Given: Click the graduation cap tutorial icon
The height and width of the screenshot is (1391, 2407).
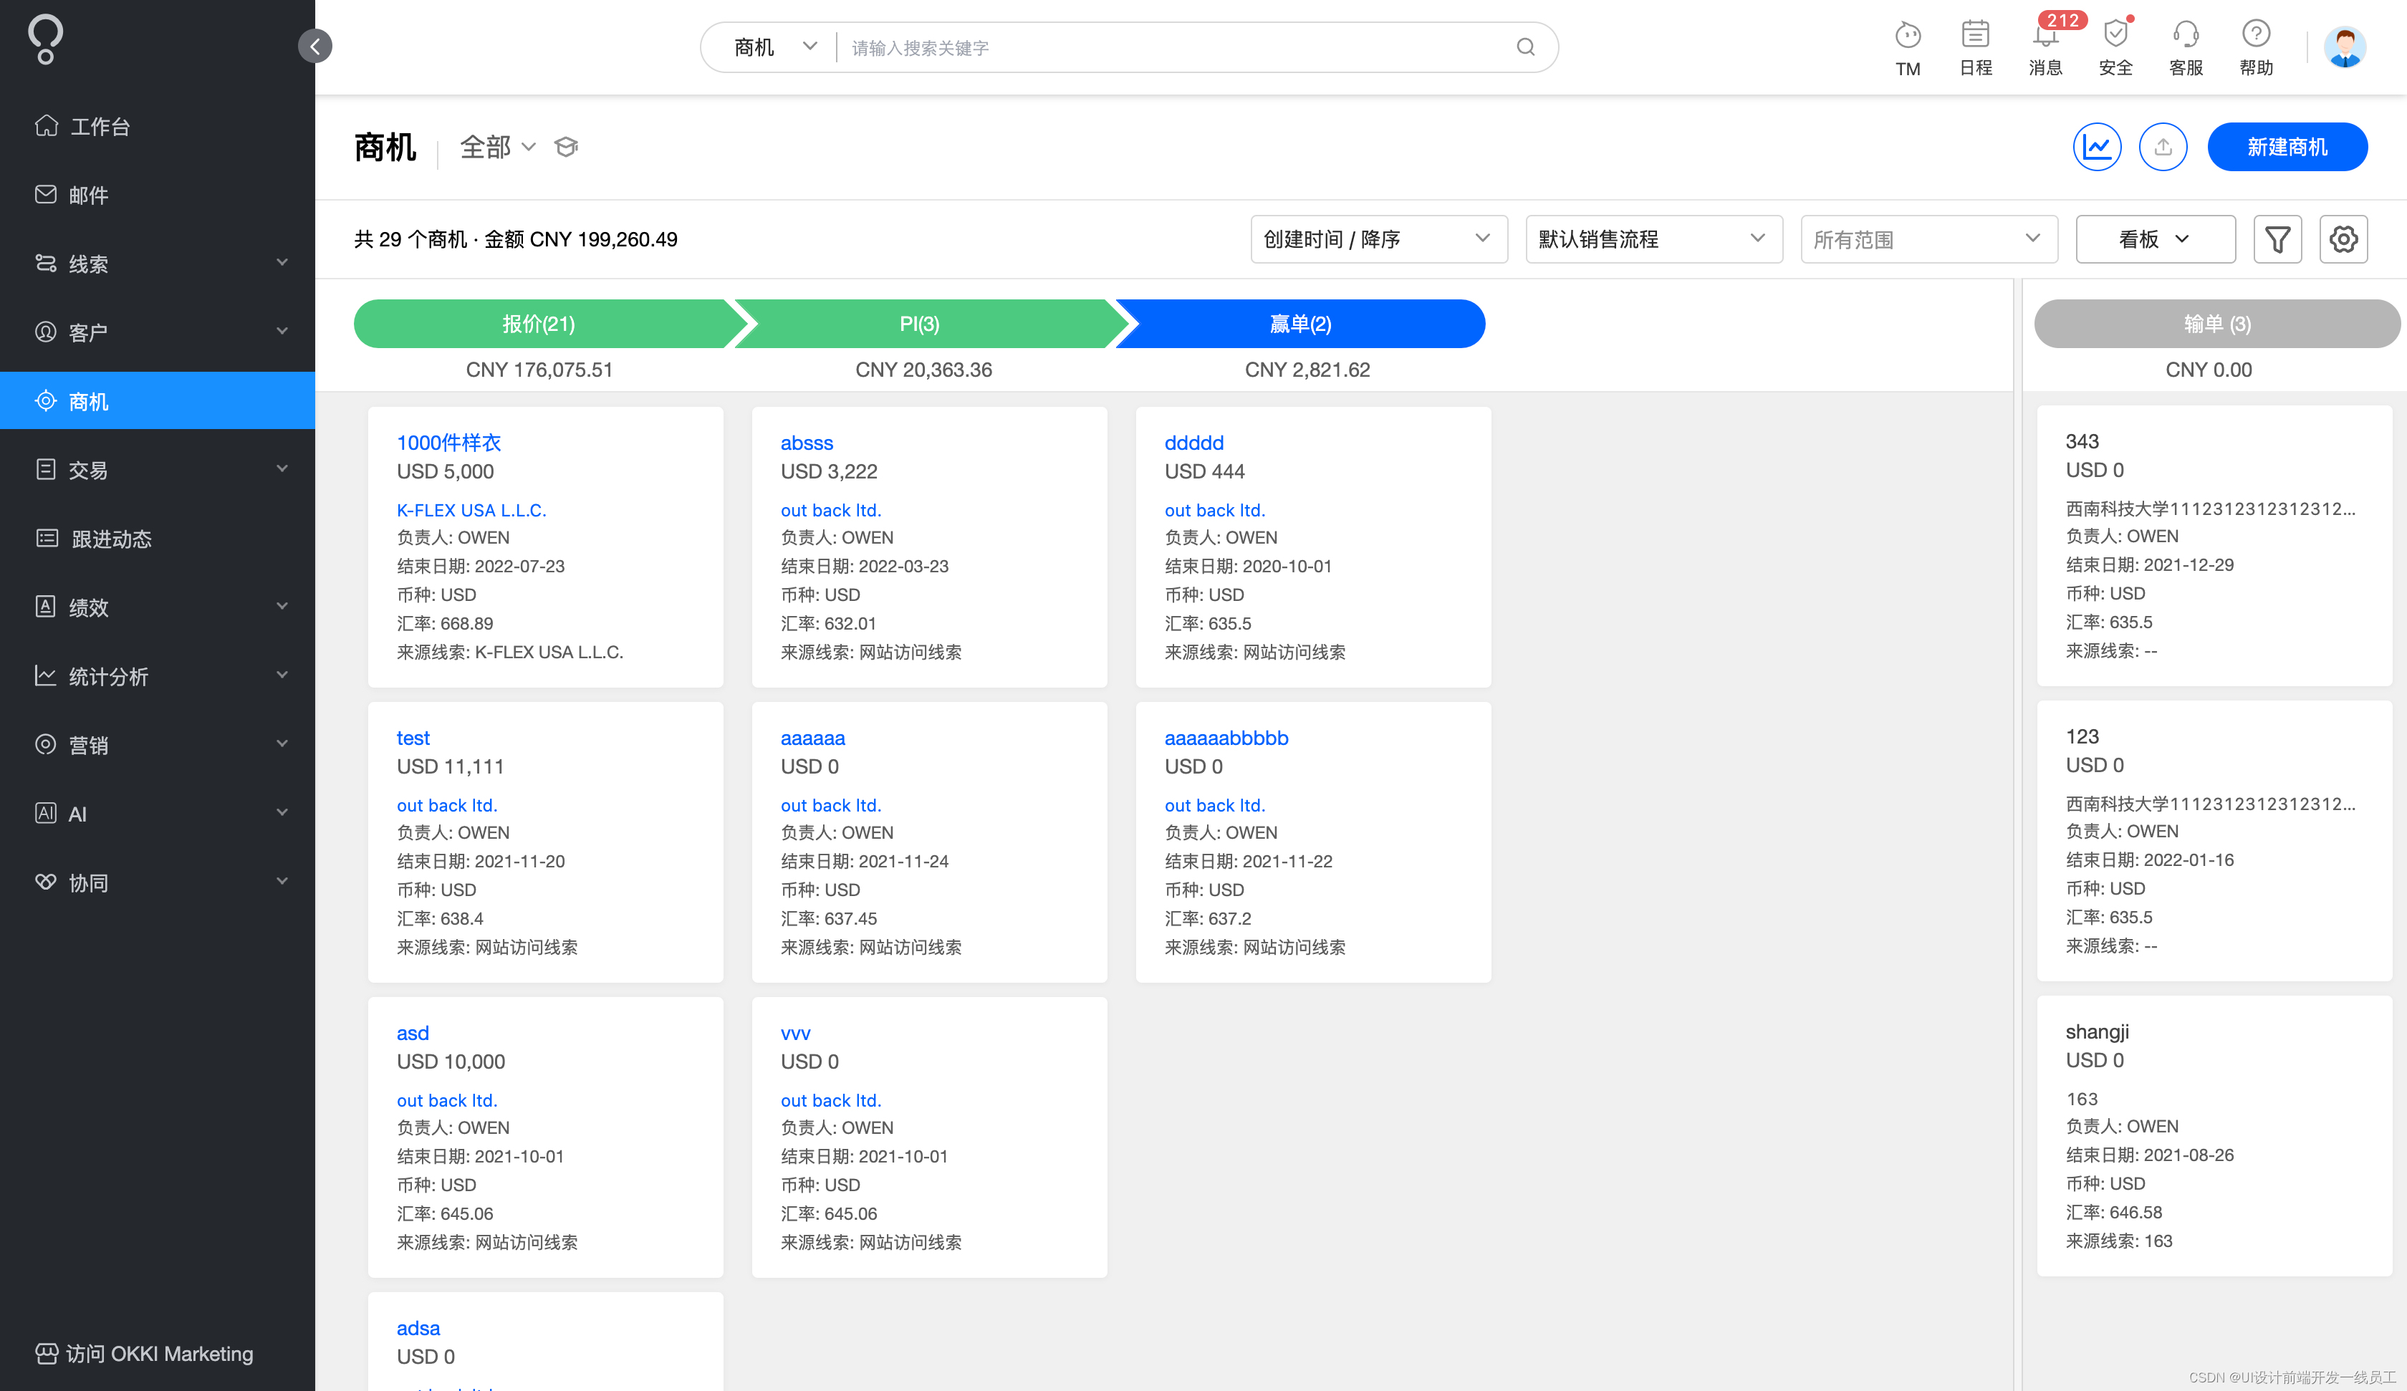Looking at the screenshot, I should [565, 147].
